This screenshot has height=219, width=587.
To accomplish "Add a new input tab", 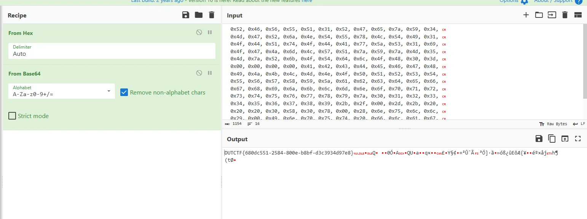I will (x=526, y=15).
